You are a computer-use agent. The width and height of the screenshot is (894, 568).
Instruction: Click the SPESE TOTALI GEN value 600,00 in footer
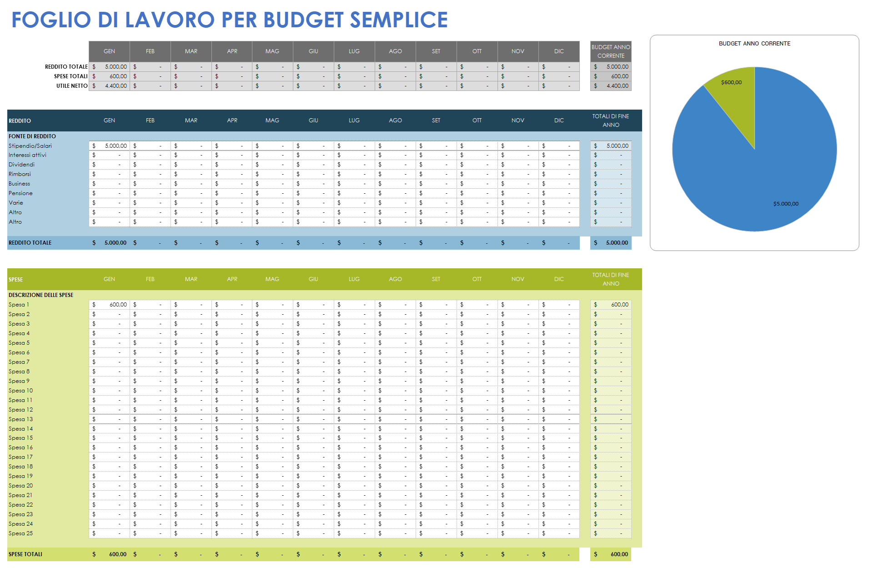pos(110,554)
